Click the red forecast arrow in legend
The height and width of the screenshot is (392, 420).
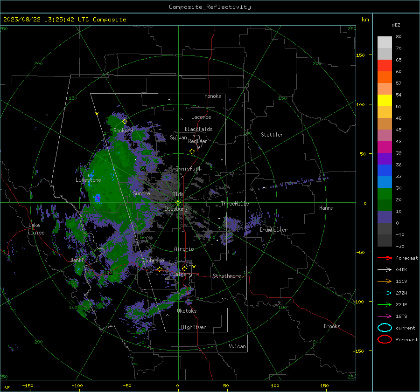(385, 258)
